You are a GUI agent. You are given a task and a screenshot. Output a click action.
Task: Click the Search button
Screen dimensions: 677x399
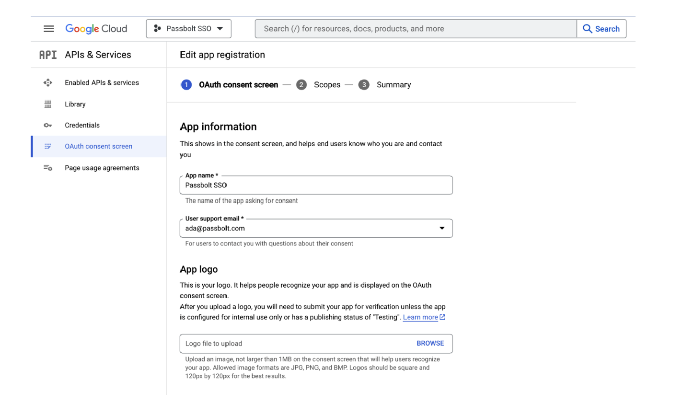pos(602,29)
